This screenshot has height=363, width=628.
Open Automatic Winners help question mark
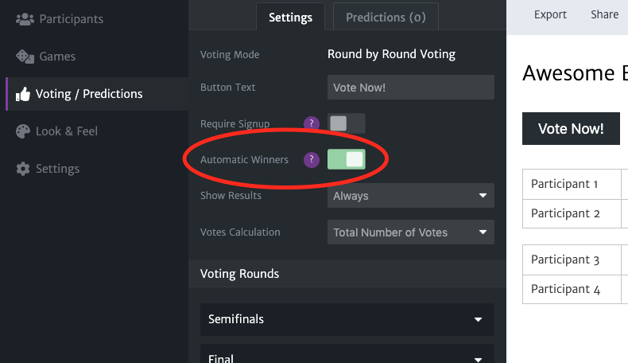[311, 160]
